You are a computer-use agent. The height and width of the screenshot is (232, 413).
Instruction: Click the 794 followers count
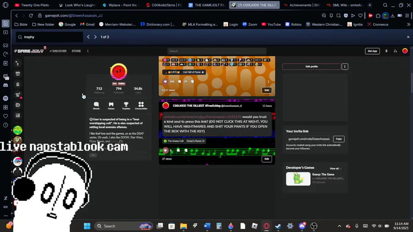[118, 90]
